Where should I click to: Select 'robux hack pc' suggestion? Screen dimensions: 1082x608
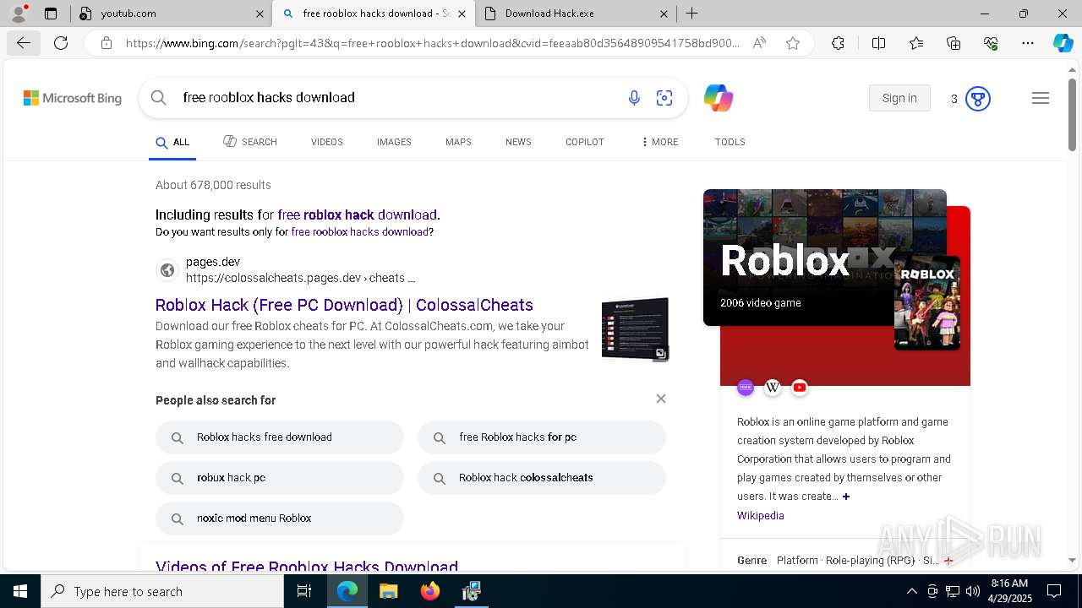[x=279, y=478]
